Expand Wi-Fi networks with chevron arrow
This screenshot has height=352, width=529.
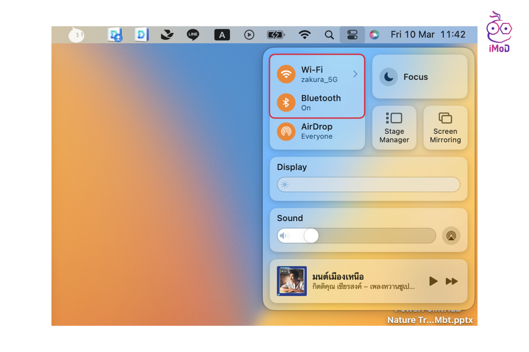(x=355, y=74)
